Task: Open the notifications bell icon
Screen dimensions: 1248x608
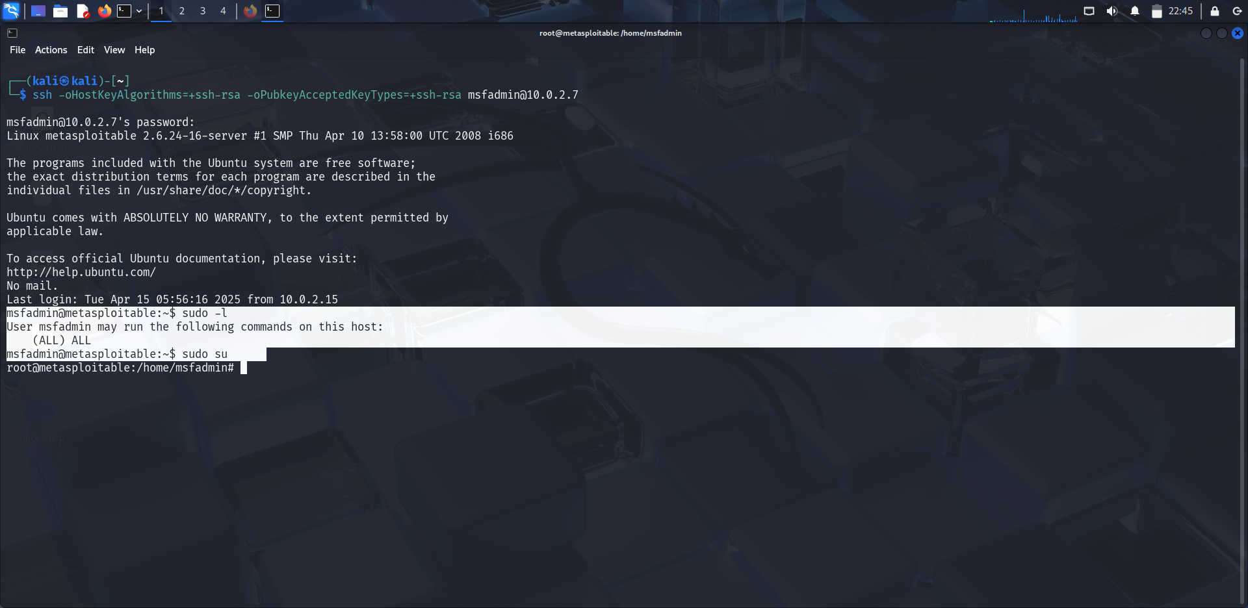Action: point(1135,11)
